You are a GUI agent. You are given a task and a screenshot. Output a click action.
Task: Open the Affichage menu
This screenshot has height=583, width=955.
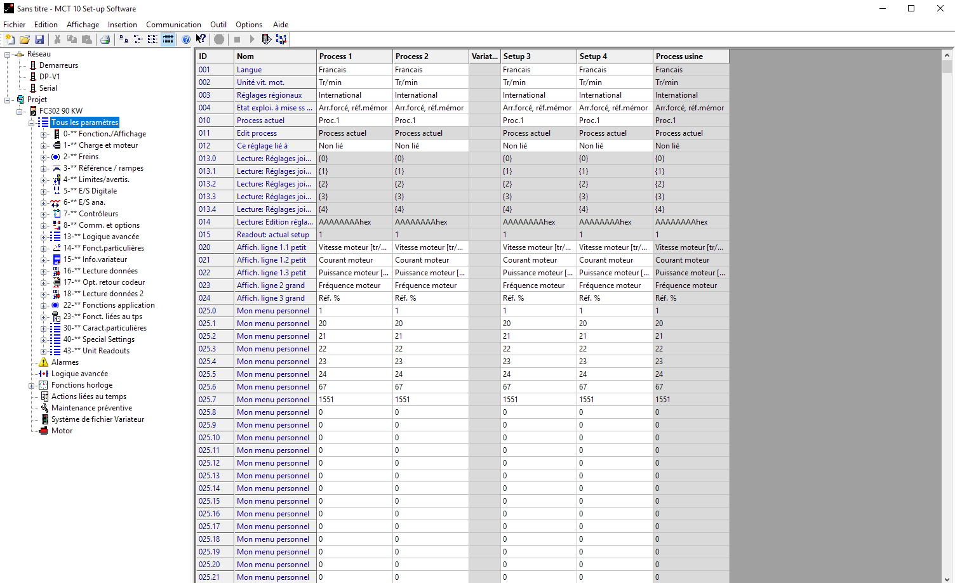(x=83, y=25)
